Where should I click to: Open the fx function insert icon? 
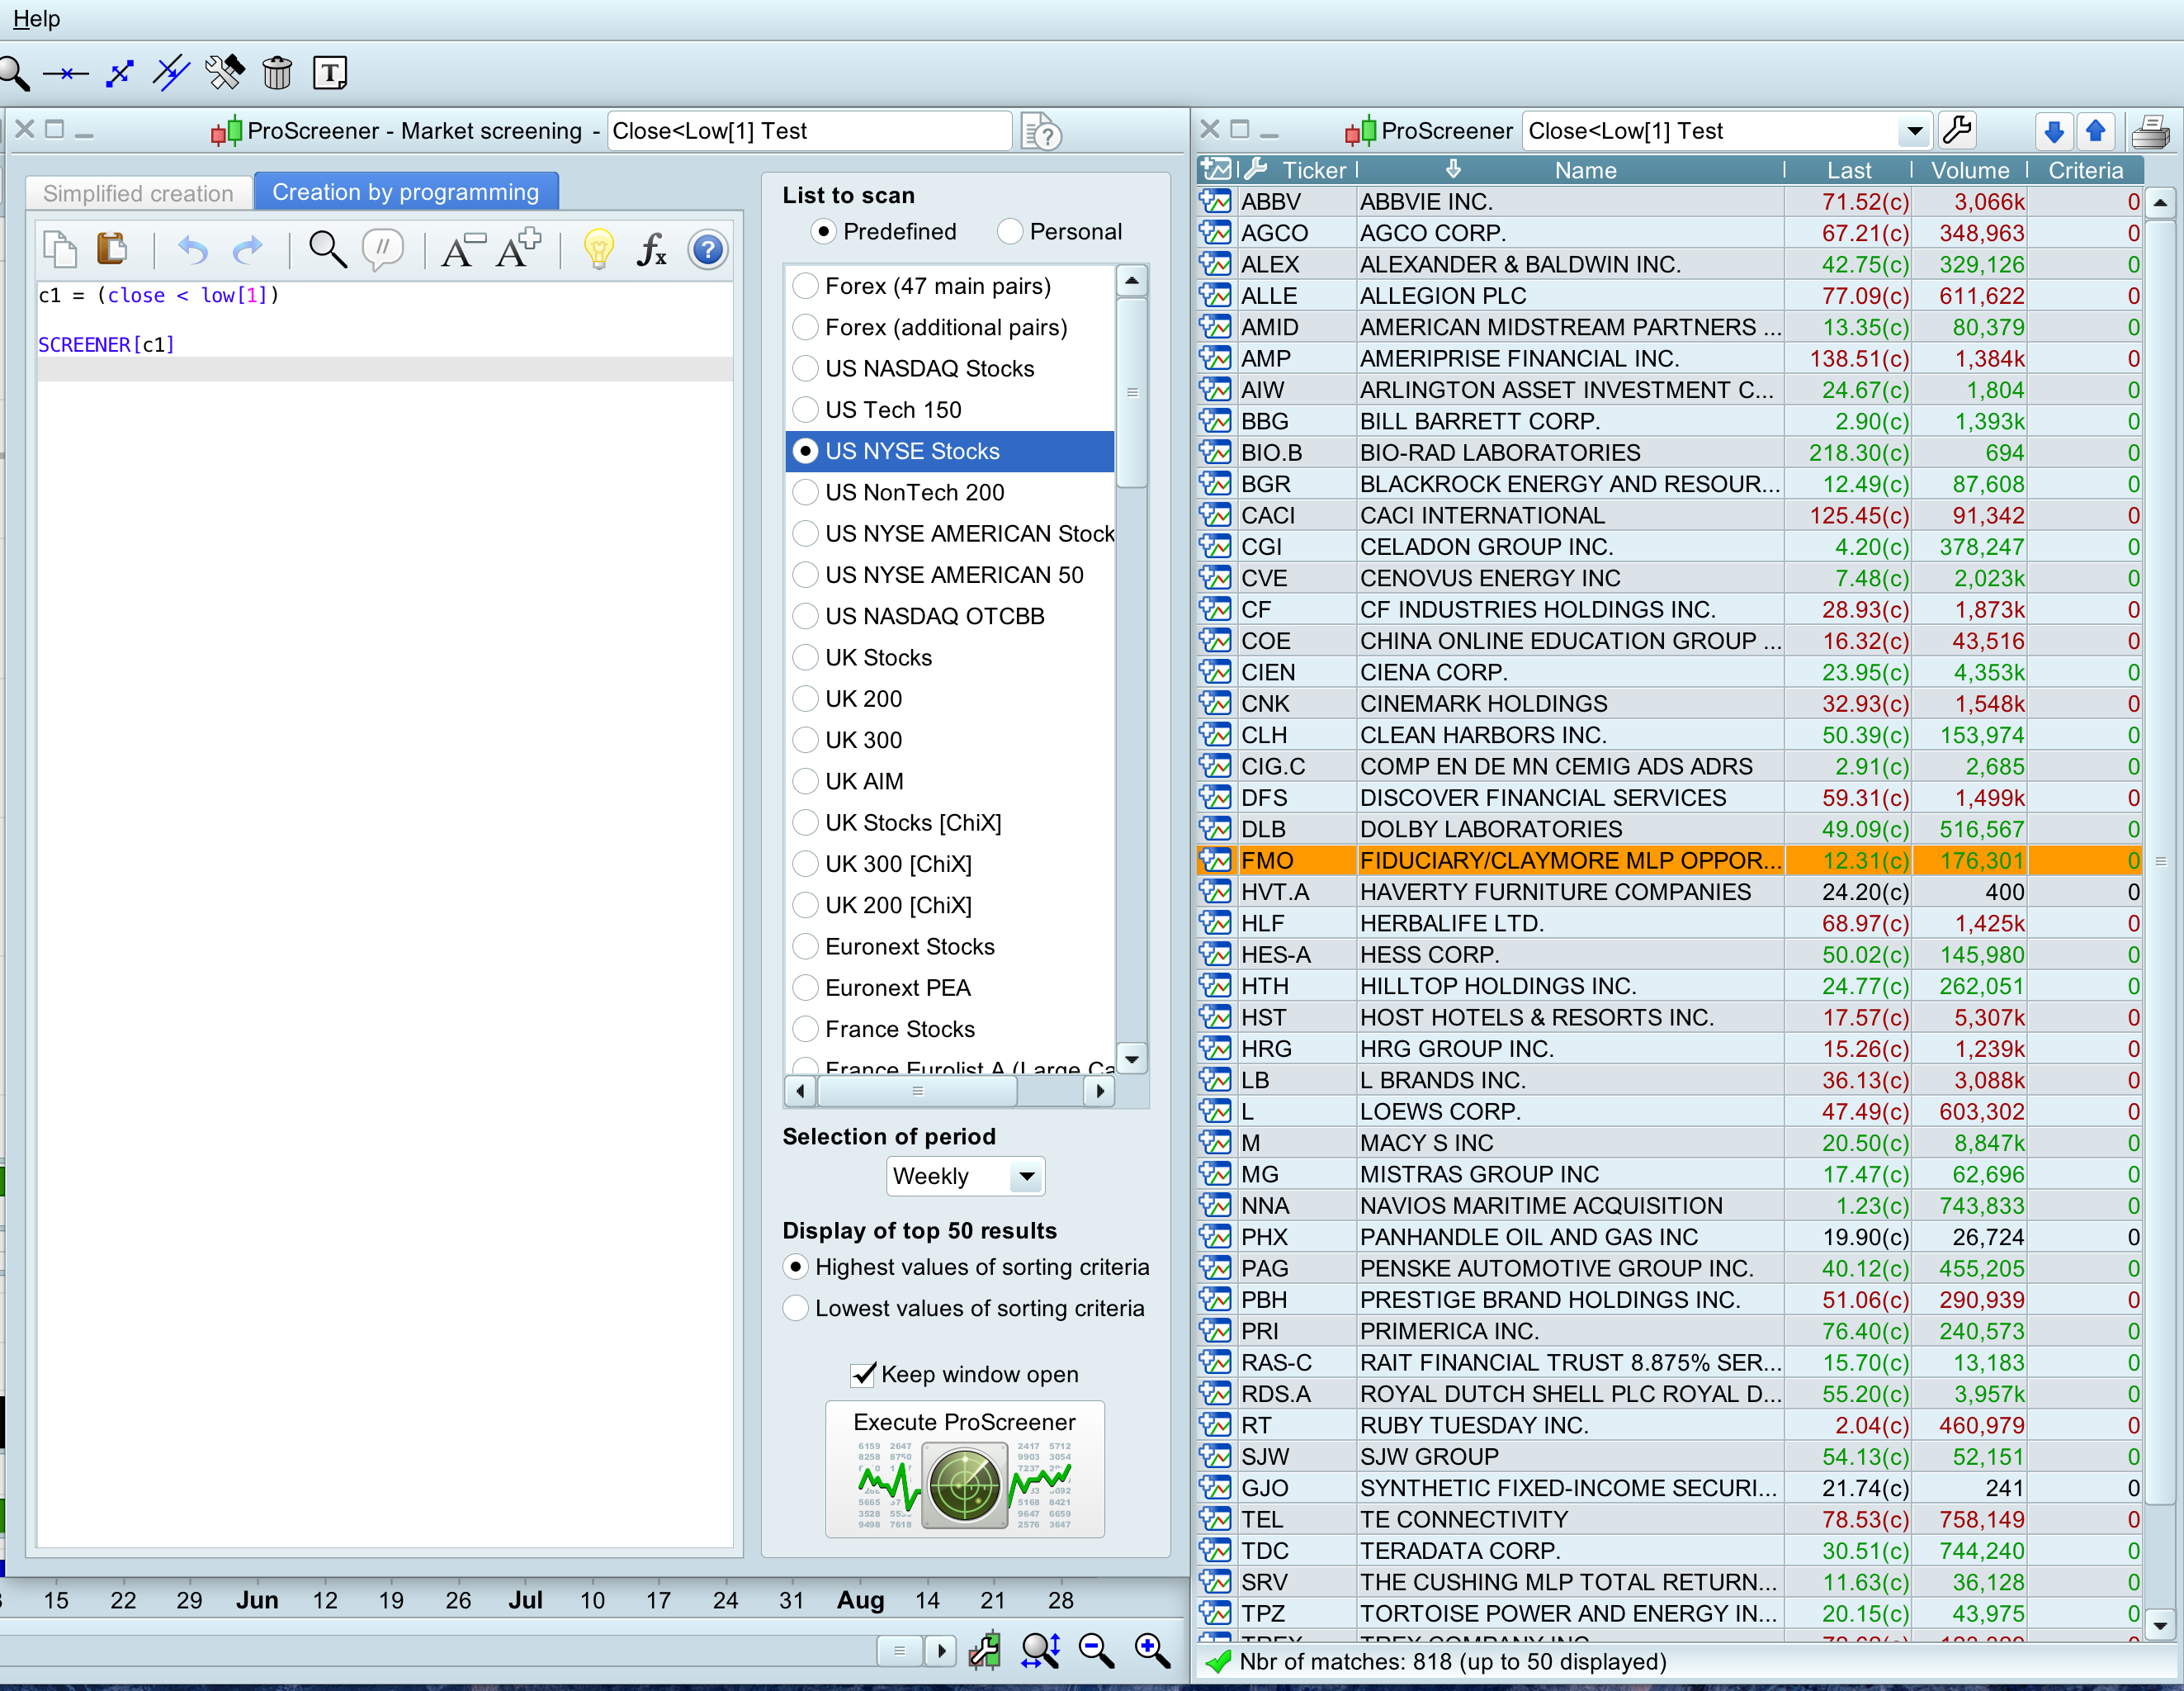[x=651, y=249]
